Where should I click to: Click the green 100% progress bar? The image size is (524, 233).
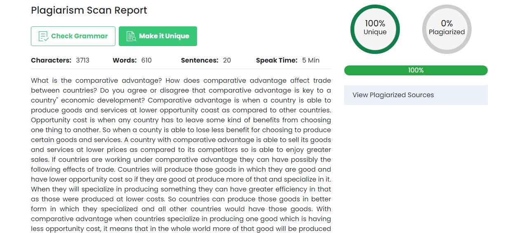416,70
